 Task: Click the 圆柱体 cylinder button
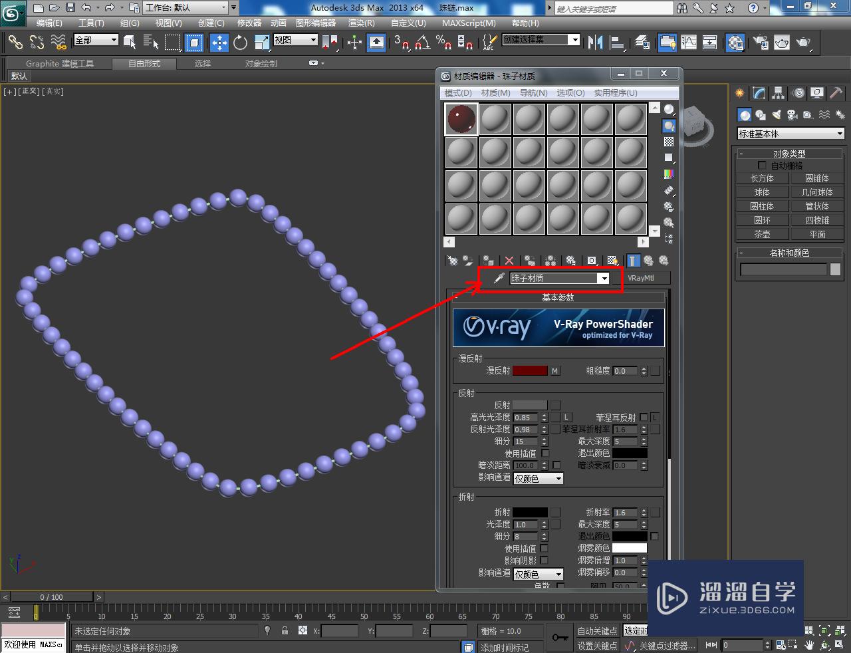[762, 206]
